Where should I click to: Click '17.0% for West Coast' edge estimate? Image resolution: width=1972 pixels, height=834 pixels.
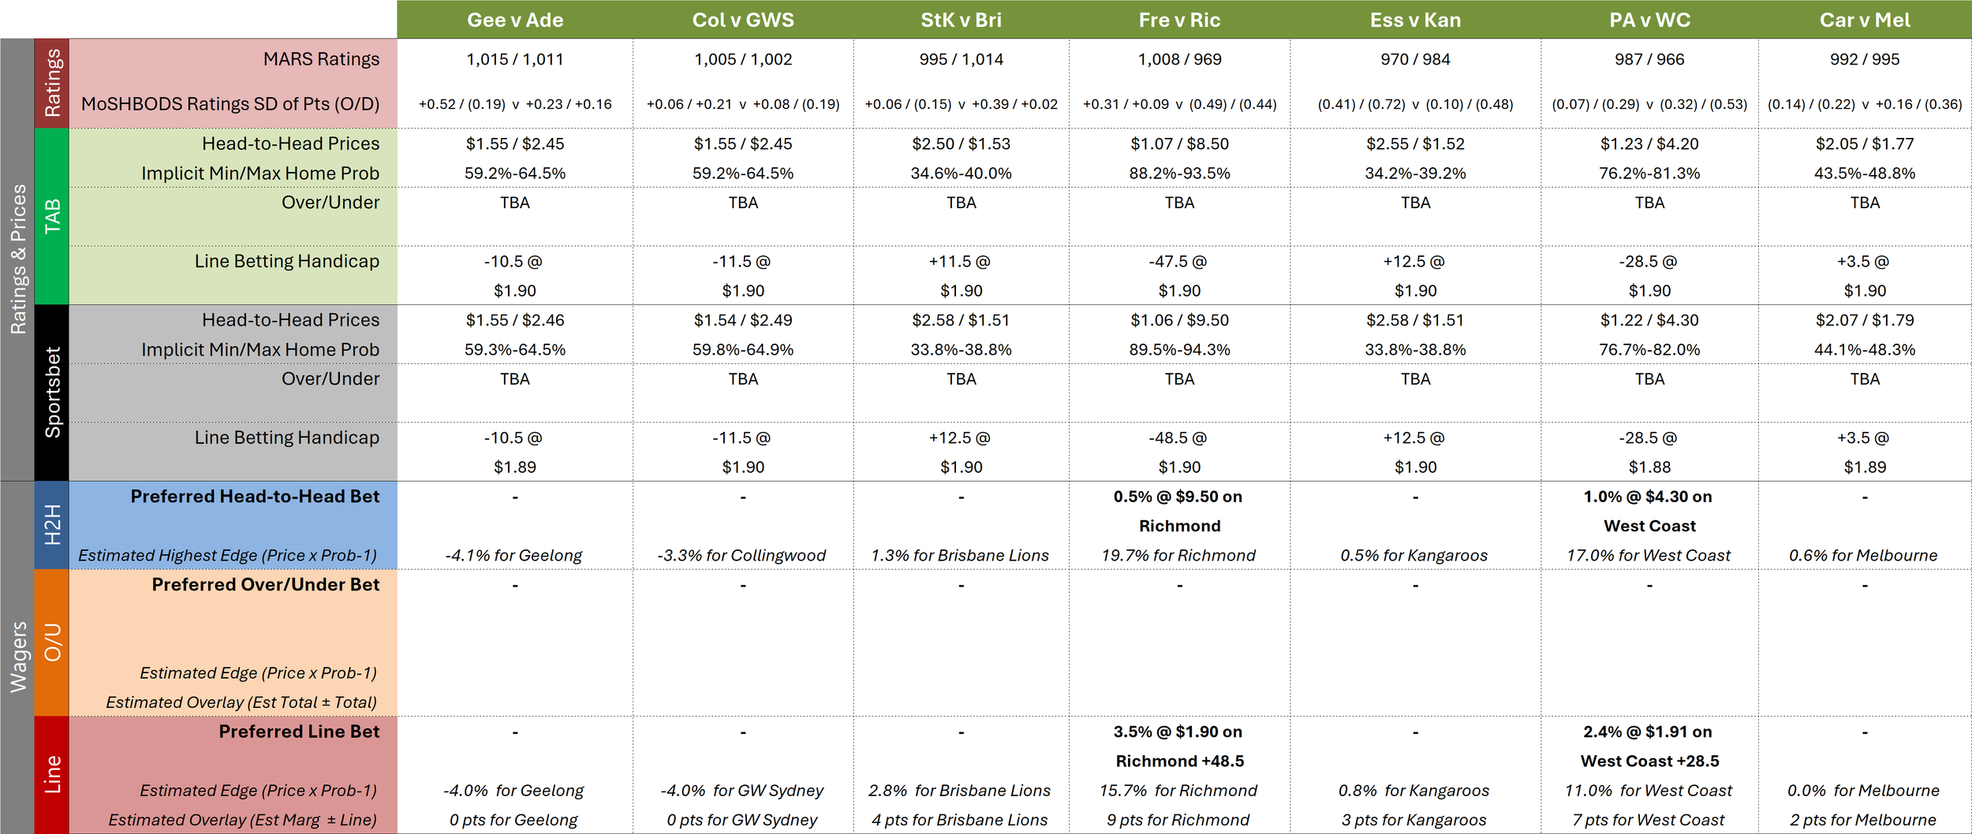coord(1649,556)
